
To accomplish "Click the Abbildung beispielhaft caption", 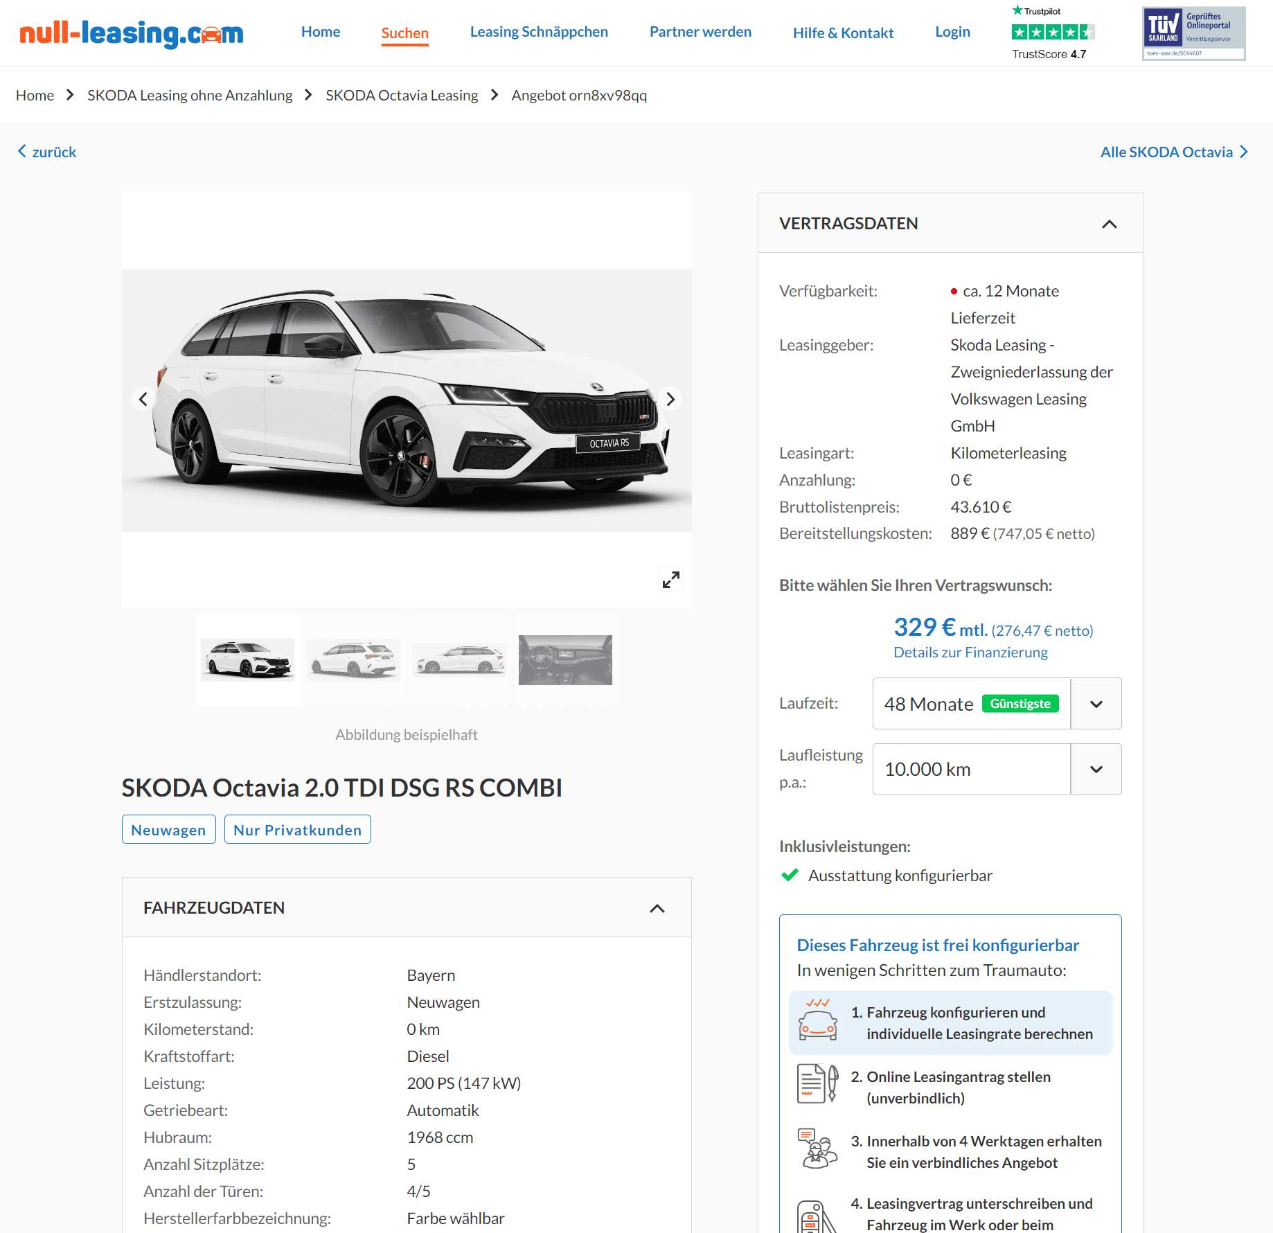I will [x=407, y=735].
